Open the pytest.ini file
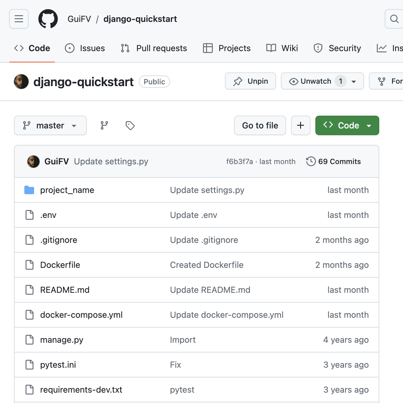This screenshot has width=403, height=403. point(58,365)
